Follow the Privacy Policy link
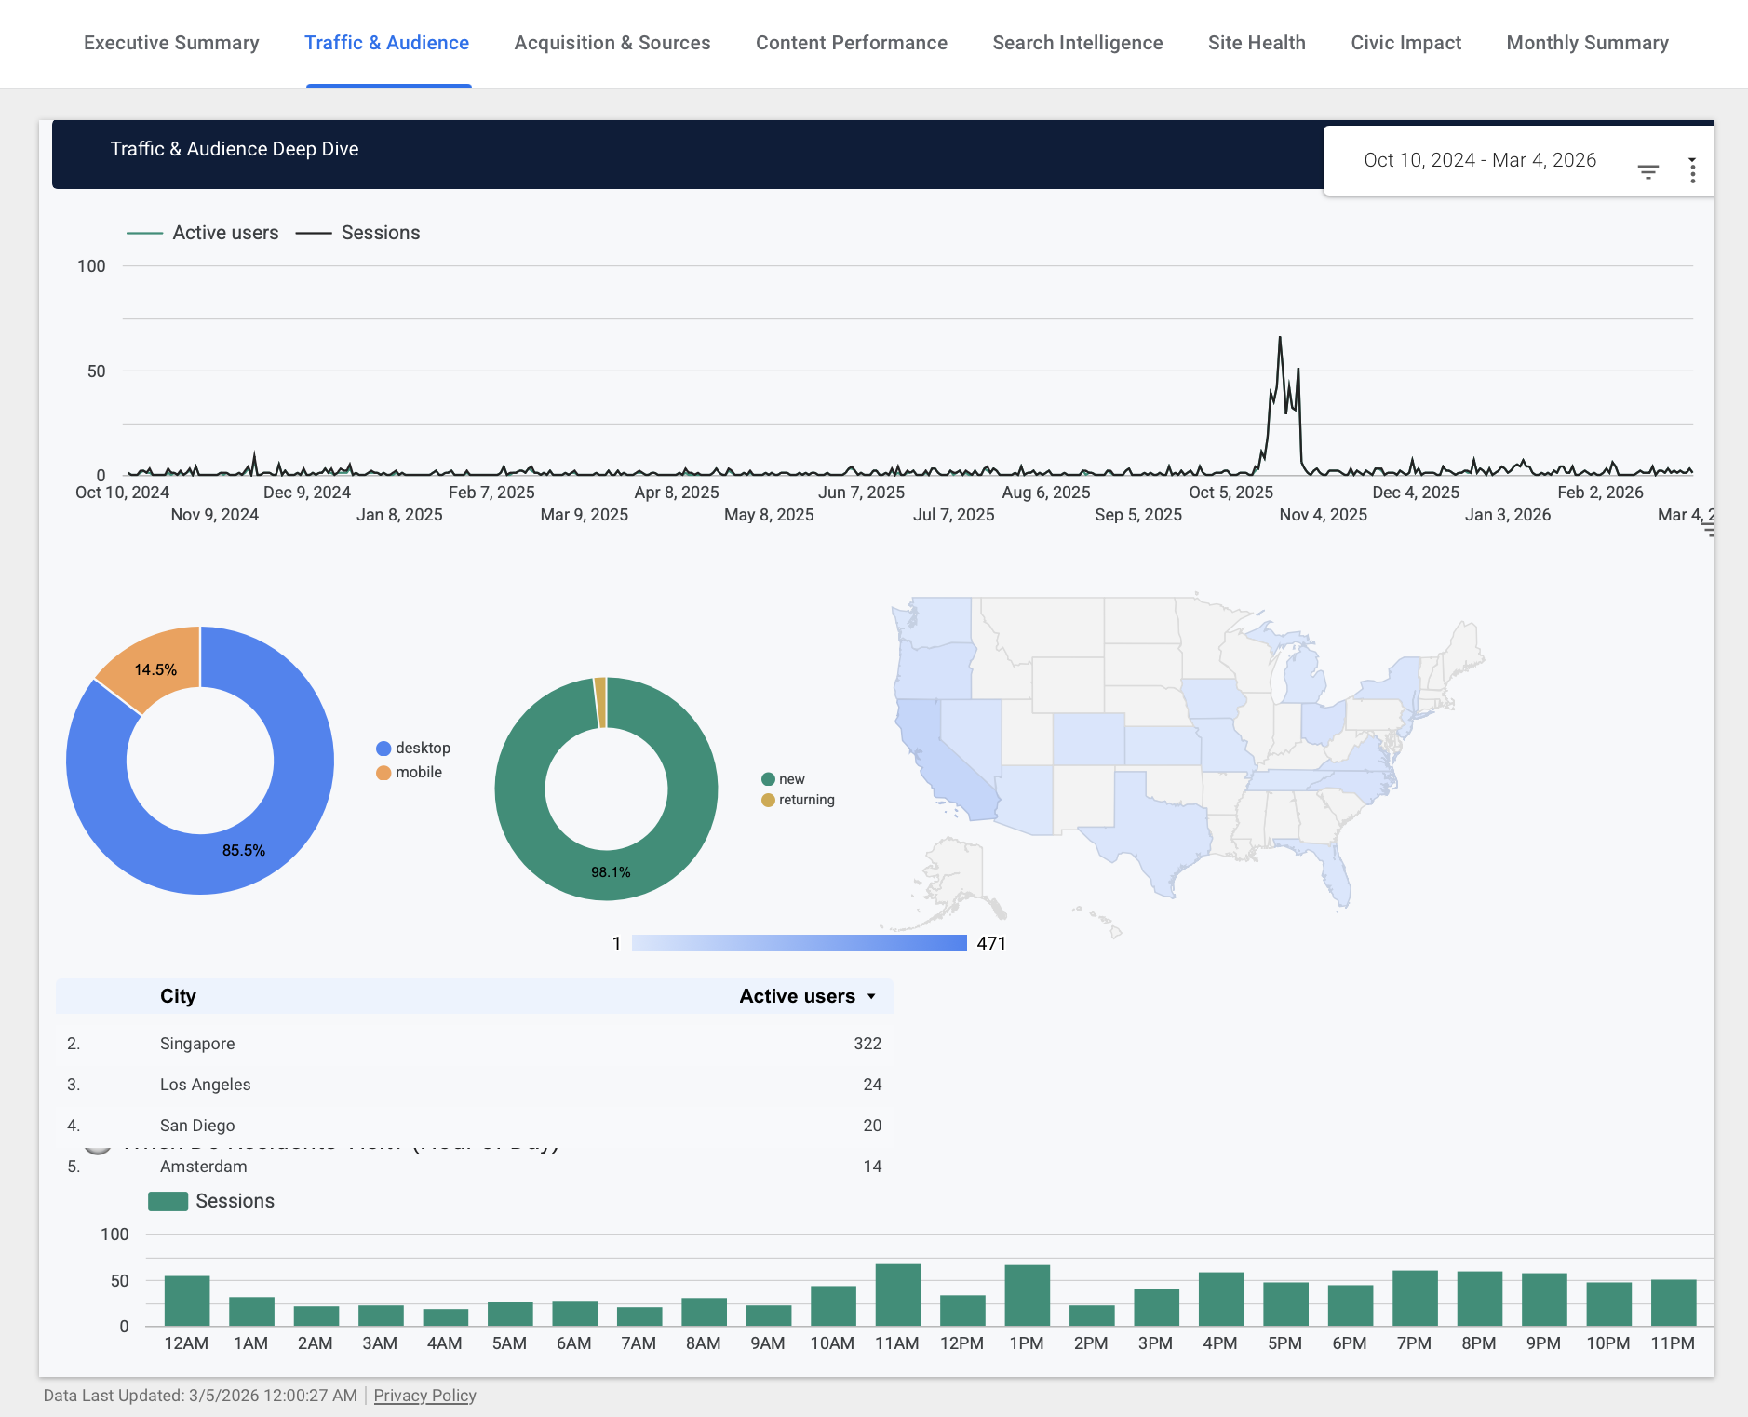Viewport: 1748px width, 1417px height. tap(424, 1396)
